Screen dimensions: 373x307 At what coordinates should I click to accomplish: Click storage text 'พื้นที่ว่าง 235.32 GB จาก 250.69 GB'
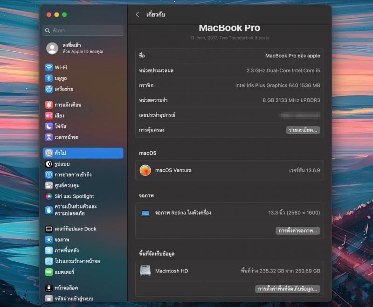pyautogui.click(x=280, y=271)
